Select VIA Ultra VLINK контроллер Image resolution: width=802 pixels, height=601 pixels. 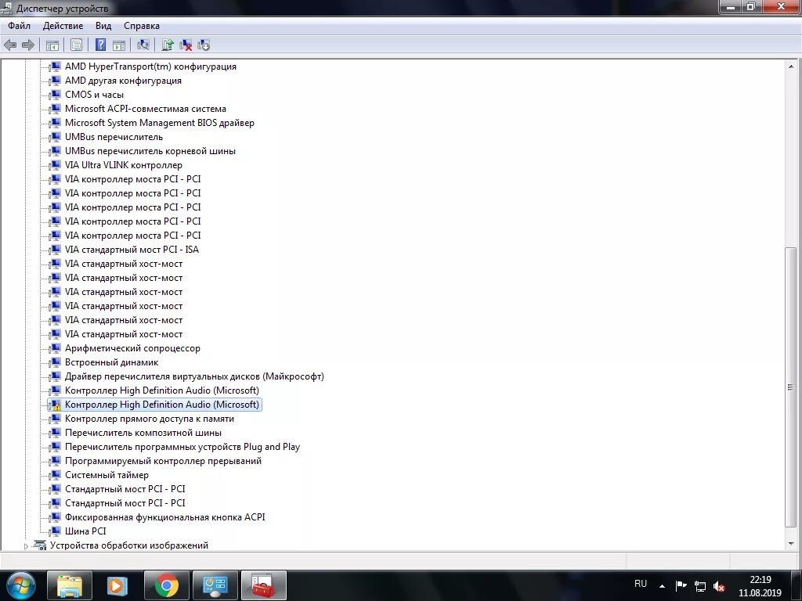tap(123, 165)
